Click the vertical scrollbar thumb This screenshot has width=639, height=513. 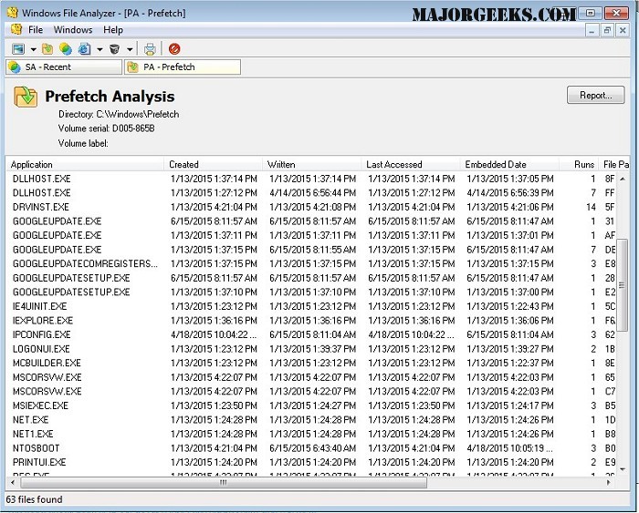point(622,285)
